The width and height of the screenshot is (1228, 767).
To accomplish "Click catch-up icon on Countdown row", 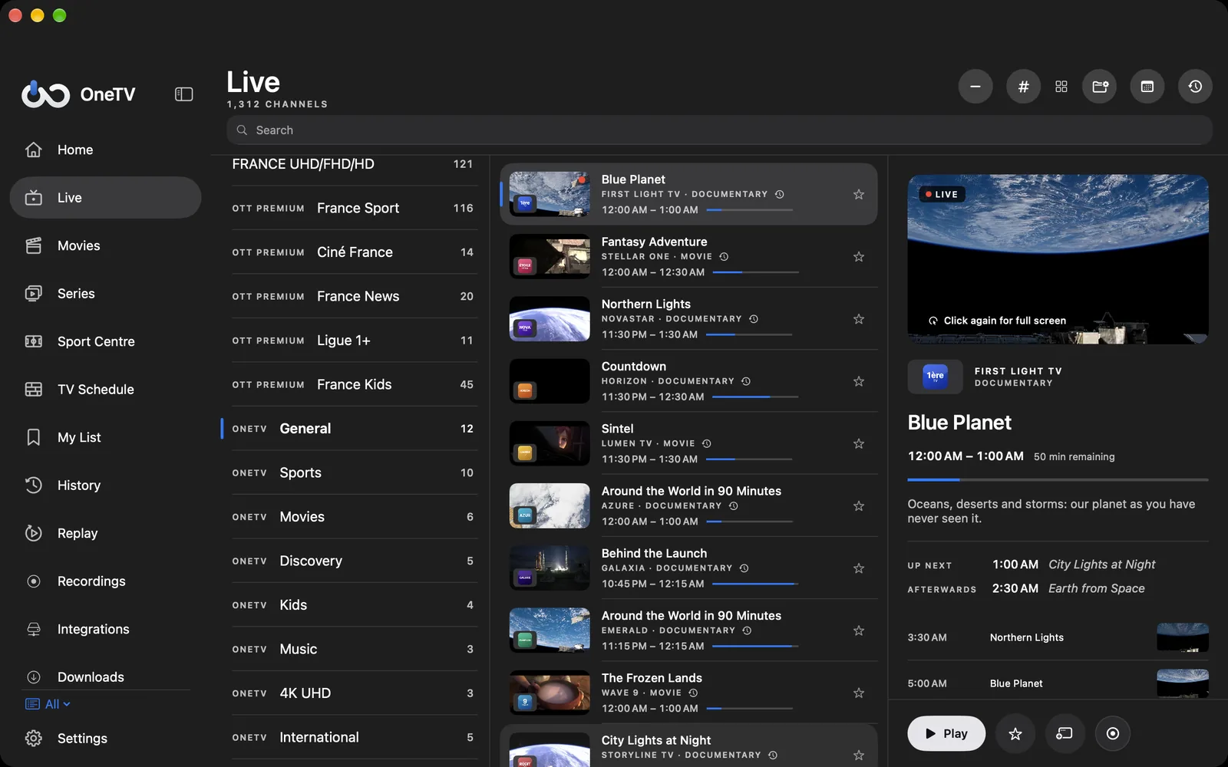I will coord(746,381).
